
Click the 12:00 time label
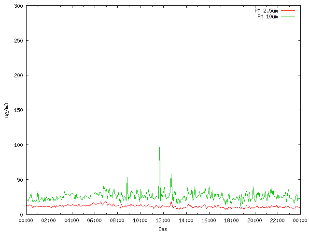click(163, 220)
